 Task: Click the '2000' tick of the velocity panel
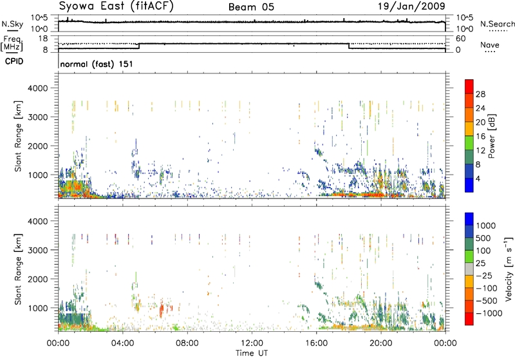[x=38, y=279]
